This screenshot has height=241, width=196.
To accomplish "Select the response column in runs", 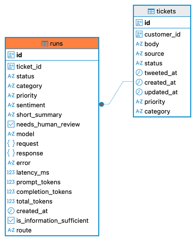I will [52, 153].
